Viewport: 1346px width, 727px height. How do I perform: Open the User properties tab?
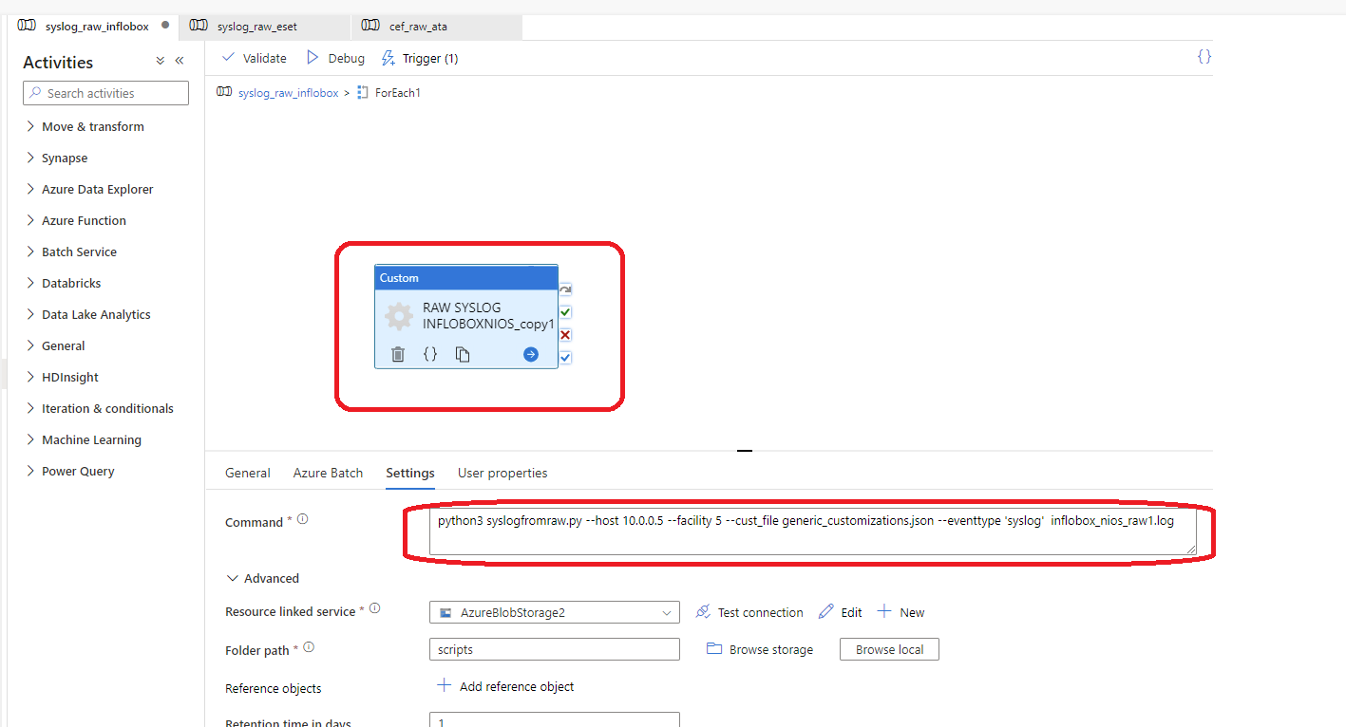pyautogui.click(x=502, y=473)
